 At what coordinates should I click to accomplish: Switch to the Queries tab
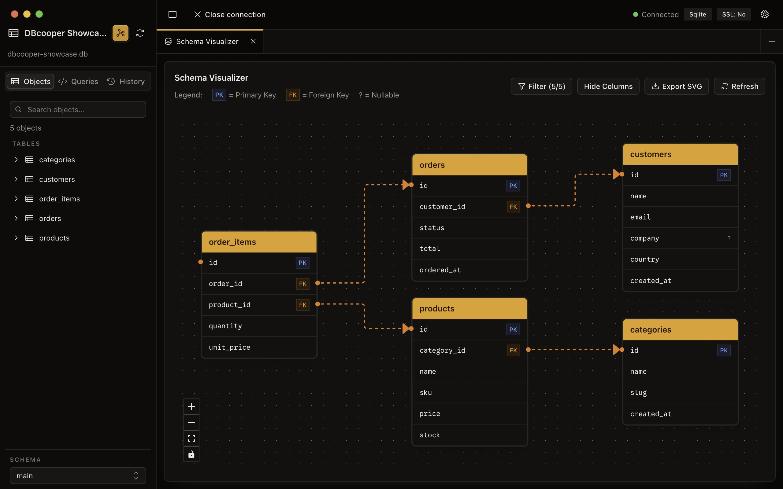click(78, 81)
